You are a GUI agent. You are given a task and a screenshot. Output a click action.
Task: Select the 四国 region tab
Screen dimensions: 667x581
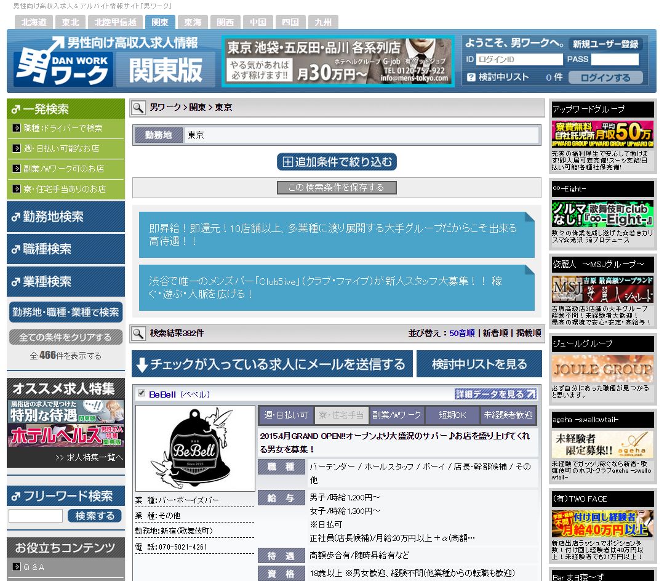tap(290, 22)
